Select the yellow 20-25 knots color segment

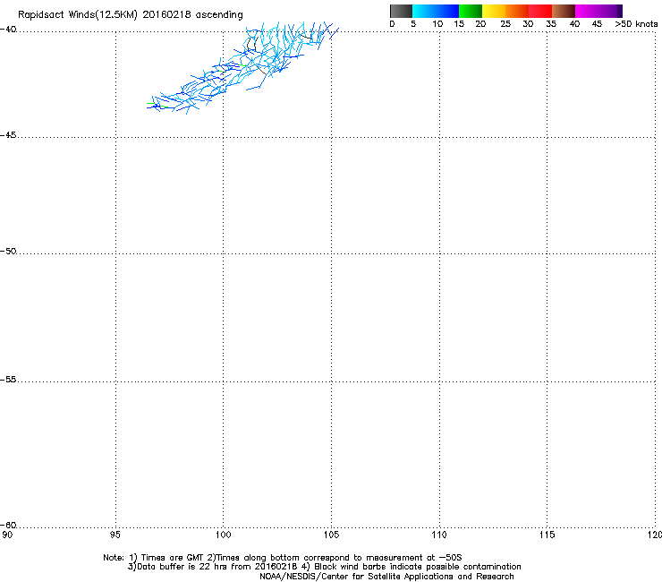click(494, 11)
